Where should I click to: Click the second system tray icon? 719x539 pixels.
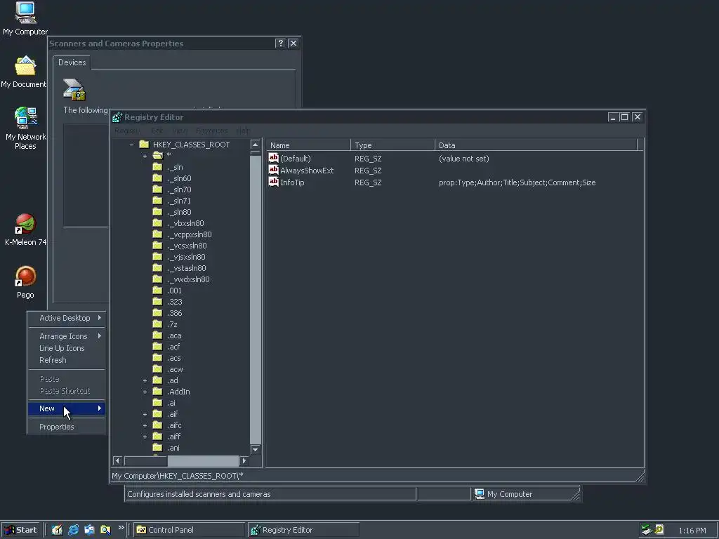coord(659,530)
